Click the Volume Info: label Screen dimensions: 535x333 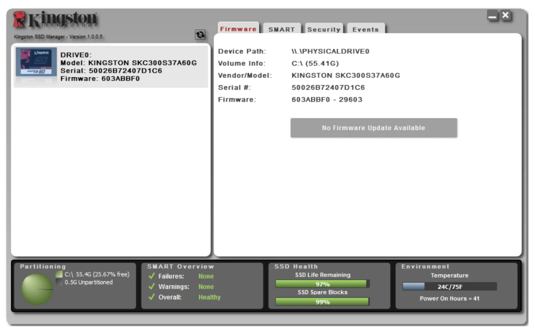point(242,64)
